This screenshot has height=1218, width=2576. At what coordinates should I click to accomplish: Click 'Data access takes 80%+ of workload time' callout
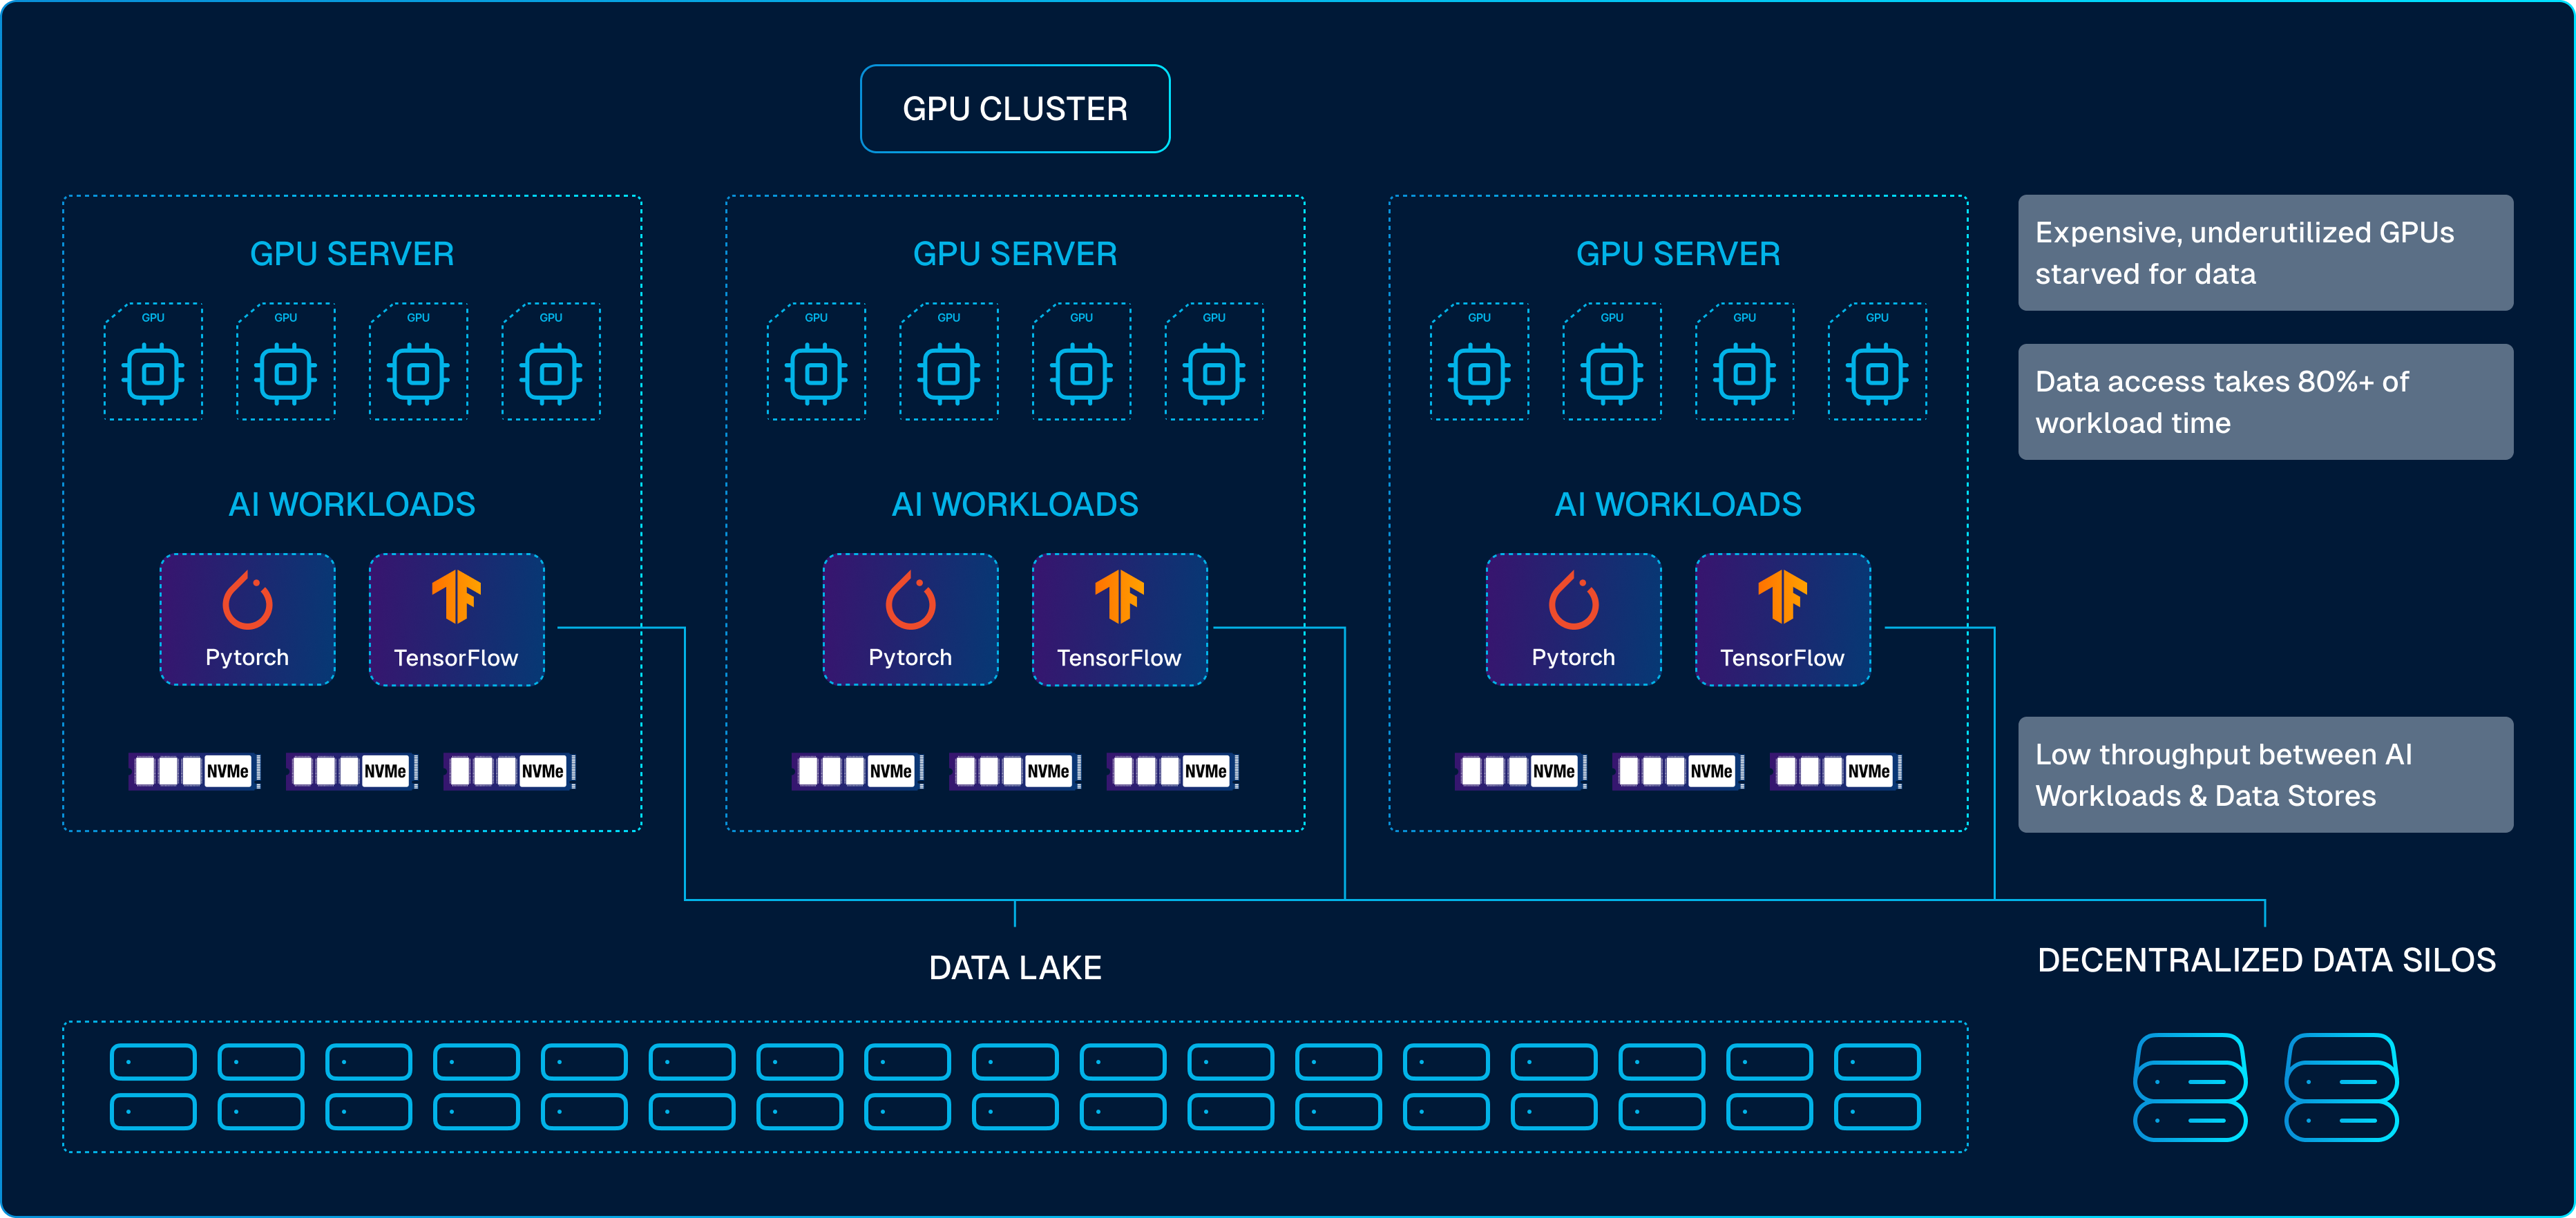tap(2265, 402)
